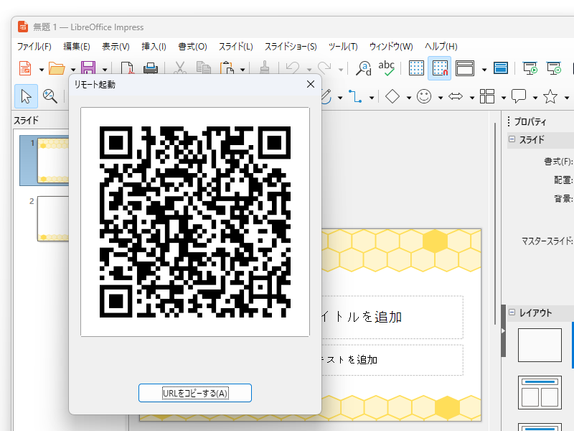Image resolution: width=574 pixels, height=431 pixels.
Task: Open the スライドショー(S) menu
Action: pyautogui.click(x=291, y=47)
